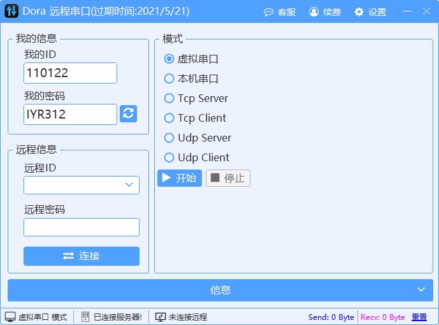Click the Dora app logo icon
Viewport: 439px width, 325px height.
pyautogui.click(x=11, y=11)
